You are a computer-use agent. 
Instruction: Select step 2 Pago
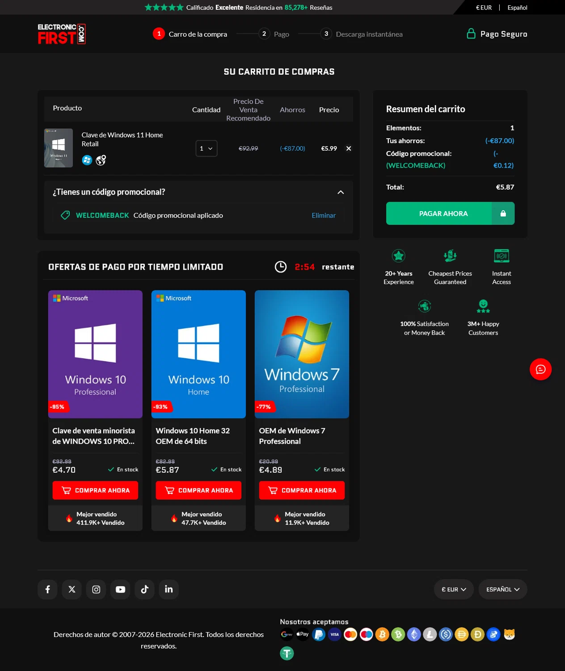point(274,34)
